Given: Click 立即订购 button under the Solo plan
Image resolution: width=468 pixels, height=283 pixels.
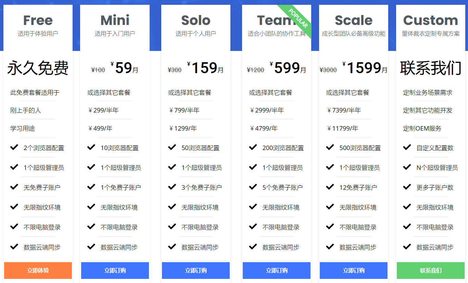Looking at the screenshot, I should [196, 270].
